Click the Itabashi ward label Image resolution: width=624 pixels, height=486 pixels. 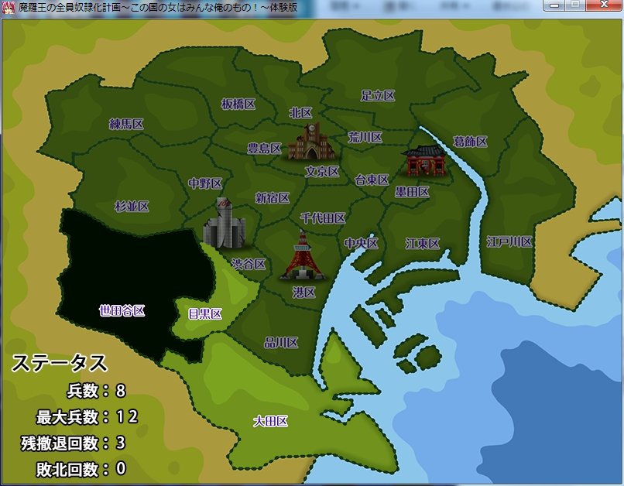238,104
